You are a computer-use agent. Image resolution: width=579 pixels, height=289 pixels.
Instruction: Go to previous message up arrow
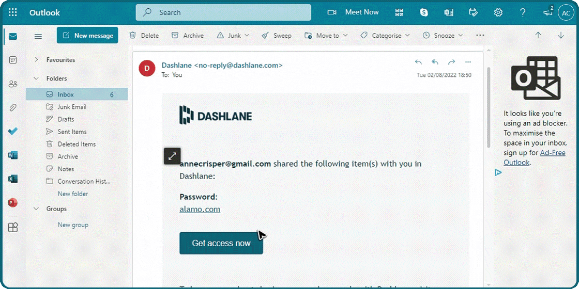click(x=538, y=36)
